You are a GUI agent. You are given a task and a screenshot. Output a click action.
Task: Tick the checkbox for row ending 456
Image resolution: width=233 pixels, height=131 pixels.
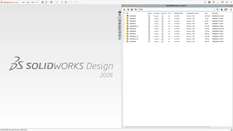pyautogui.click(x=124, y=21)
